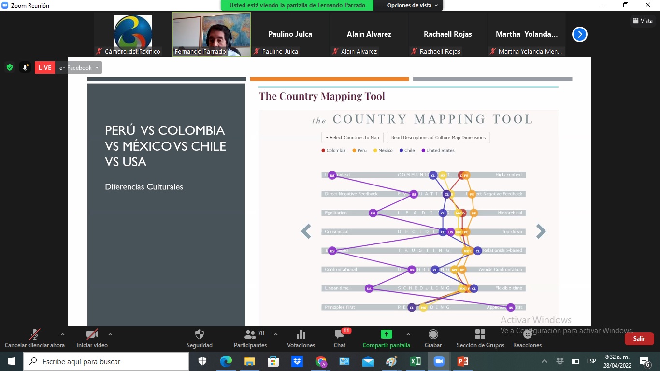Expand video options arrow beside camera
Screen dimensions: 660x371
tap(110, 334)
